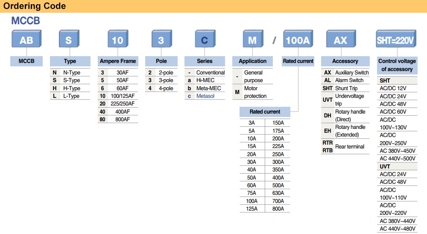Click the 75A rated current cell

[252, 193]
